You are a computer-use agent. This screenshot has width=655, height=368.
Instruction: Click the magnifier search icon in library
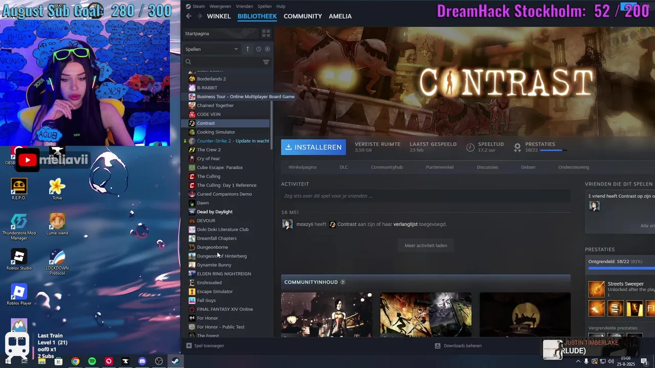coord(188,62)
